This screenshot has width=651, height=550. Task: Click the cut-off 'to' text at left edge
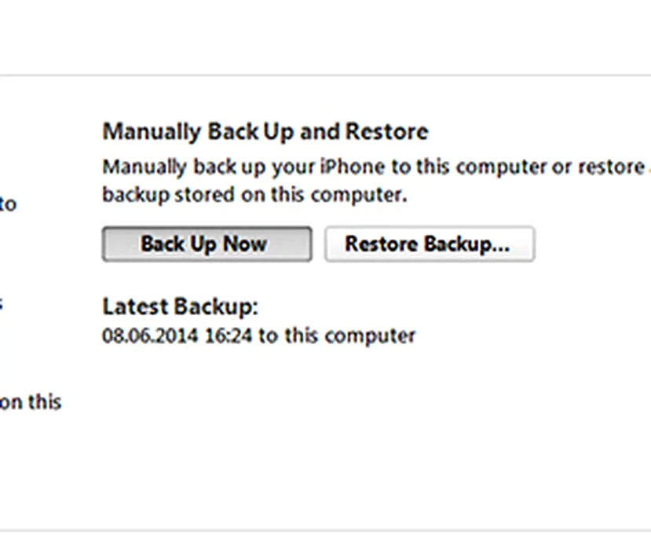point(8,204)
